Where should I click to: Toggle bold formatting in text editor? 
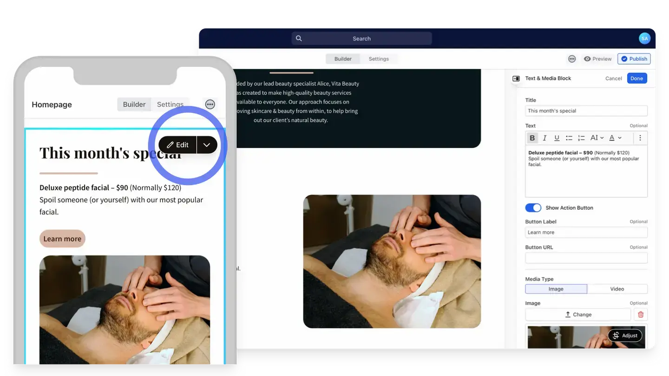[532, 138]
